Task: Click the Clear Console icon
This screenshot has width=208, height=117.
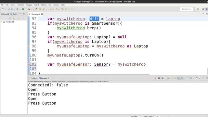Action: [x=168, y=78]
